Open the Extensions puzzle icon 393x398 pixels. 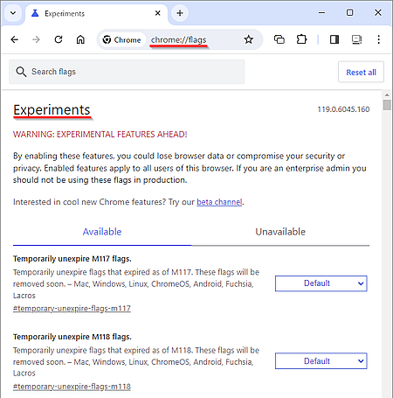[301, 39]
